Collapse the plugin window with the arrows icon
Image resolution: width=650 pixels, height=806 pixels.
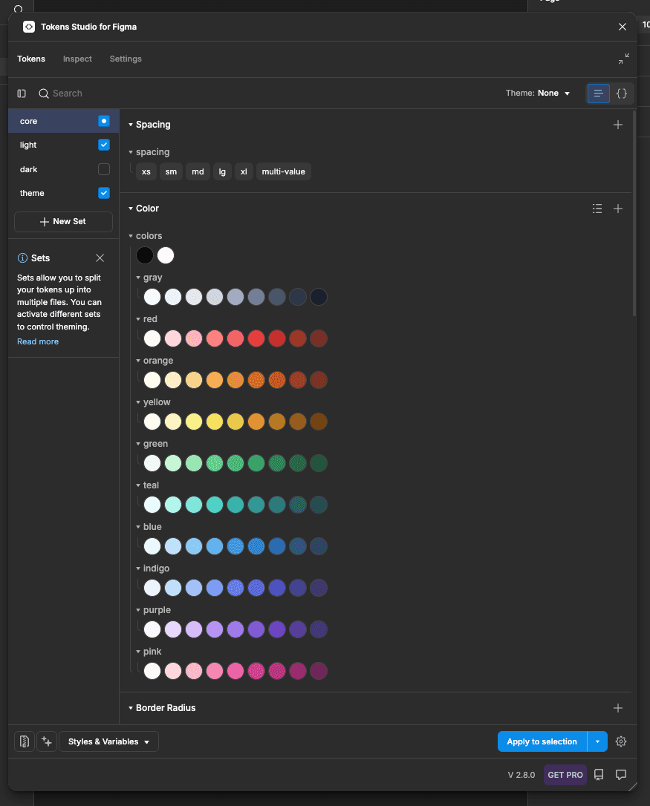coord(624,59)
